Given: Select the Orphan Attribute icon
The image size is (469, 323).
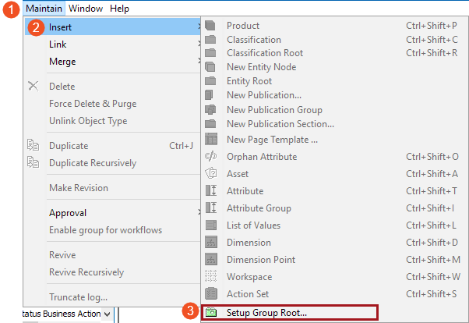Looking at the screenshot, I should click(x=211, y=156).
